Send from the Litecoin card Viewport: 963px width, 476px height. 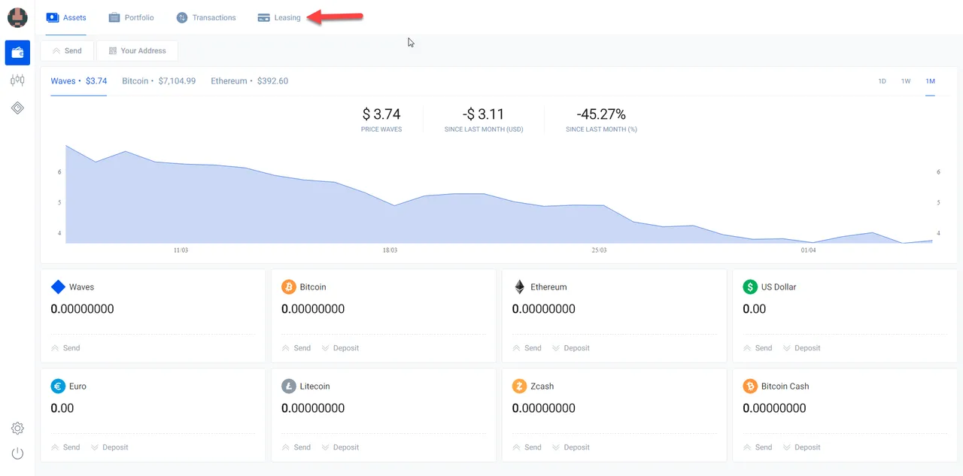pyautogui.click(x=296, y=447)
